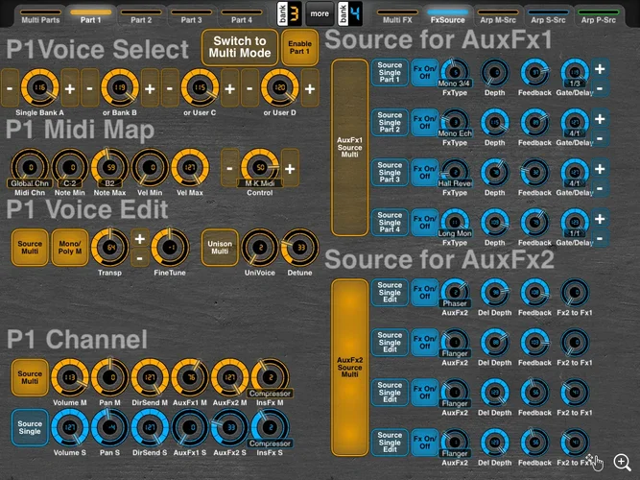Click the bank 3 indicator
The image size is (640, 480).
(289, 13)
